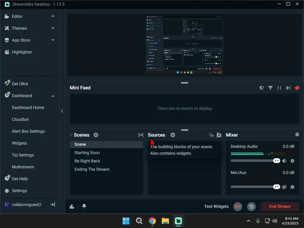This screenshot has width=304, height=228.
Task: Click the divider handle above Sources
Action: pos(185,130)
